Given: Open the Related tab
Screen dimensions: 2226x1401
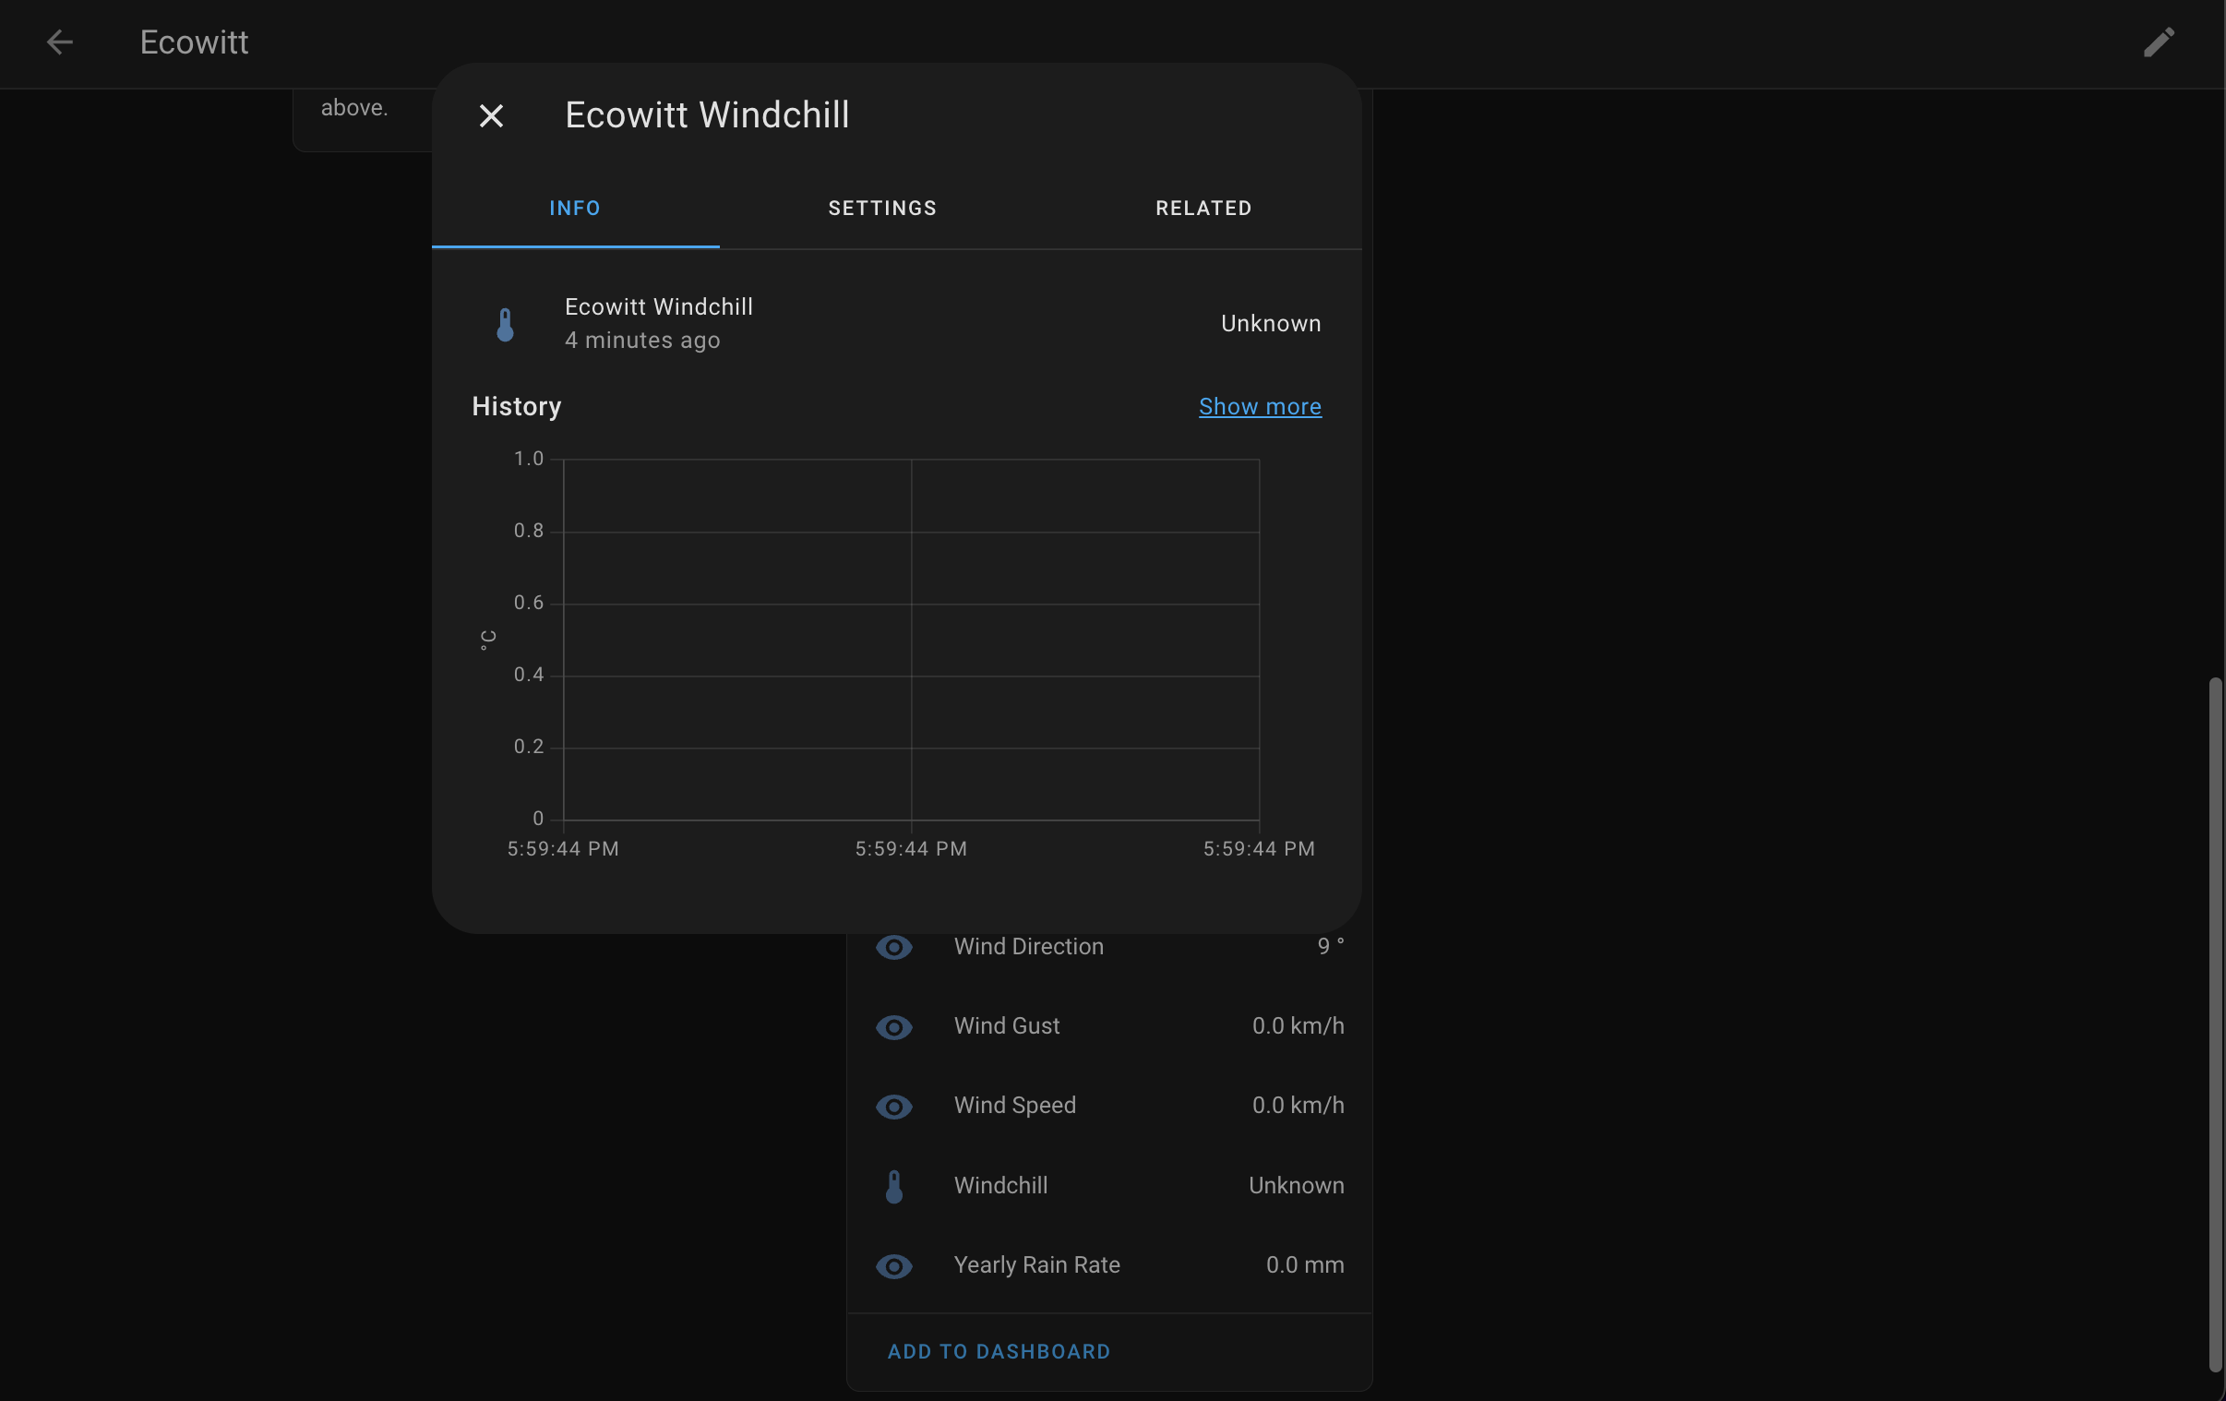Looking at the screenshot, I should (1203, 208).
